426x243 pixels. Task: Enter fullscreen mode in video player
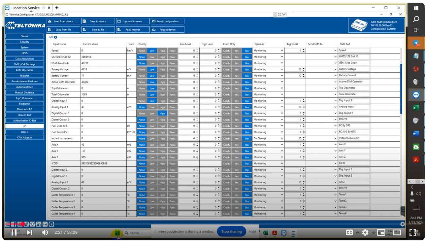click(413, 232)
